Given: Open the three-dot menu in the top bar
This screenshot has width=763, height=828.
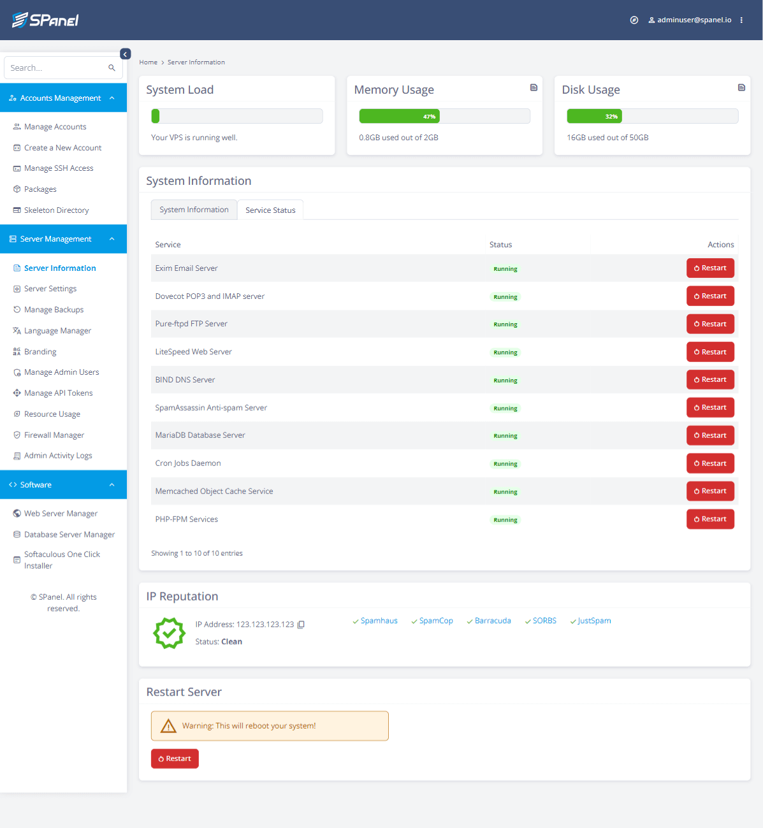Looking at the screenshot, I should click(x=741, y=20).
